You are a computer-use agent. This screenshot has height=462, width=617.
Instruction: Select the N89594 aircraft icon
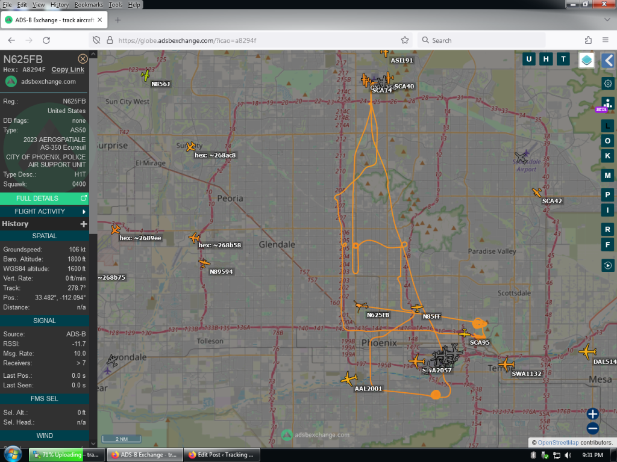click(204, 263)
